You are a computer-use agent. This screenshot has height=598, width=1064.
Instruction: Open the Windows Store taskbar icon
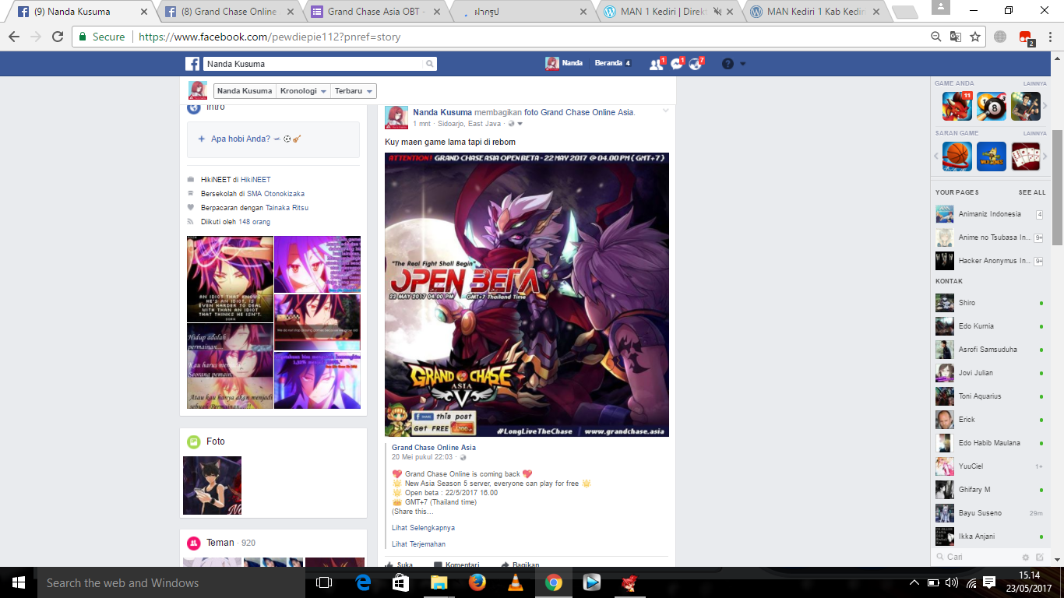tap(401, 582)
